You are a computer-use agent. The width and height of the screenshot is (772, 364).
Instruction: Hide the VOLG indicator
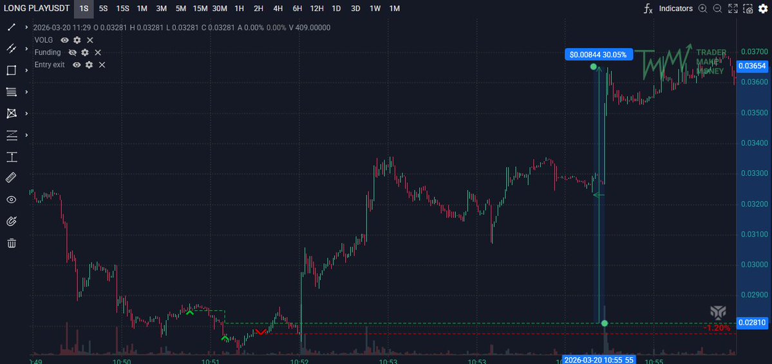64,40
